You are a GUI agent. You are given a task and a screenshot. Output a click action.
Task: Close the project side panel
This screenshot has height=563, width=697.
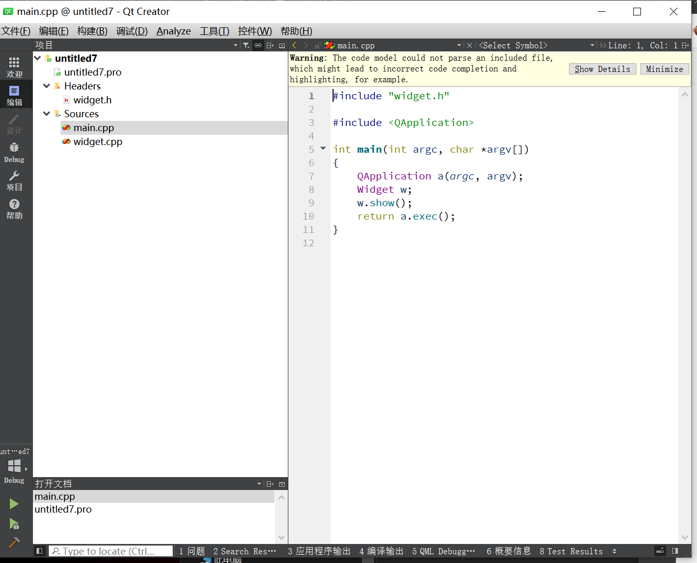[282, 45]
